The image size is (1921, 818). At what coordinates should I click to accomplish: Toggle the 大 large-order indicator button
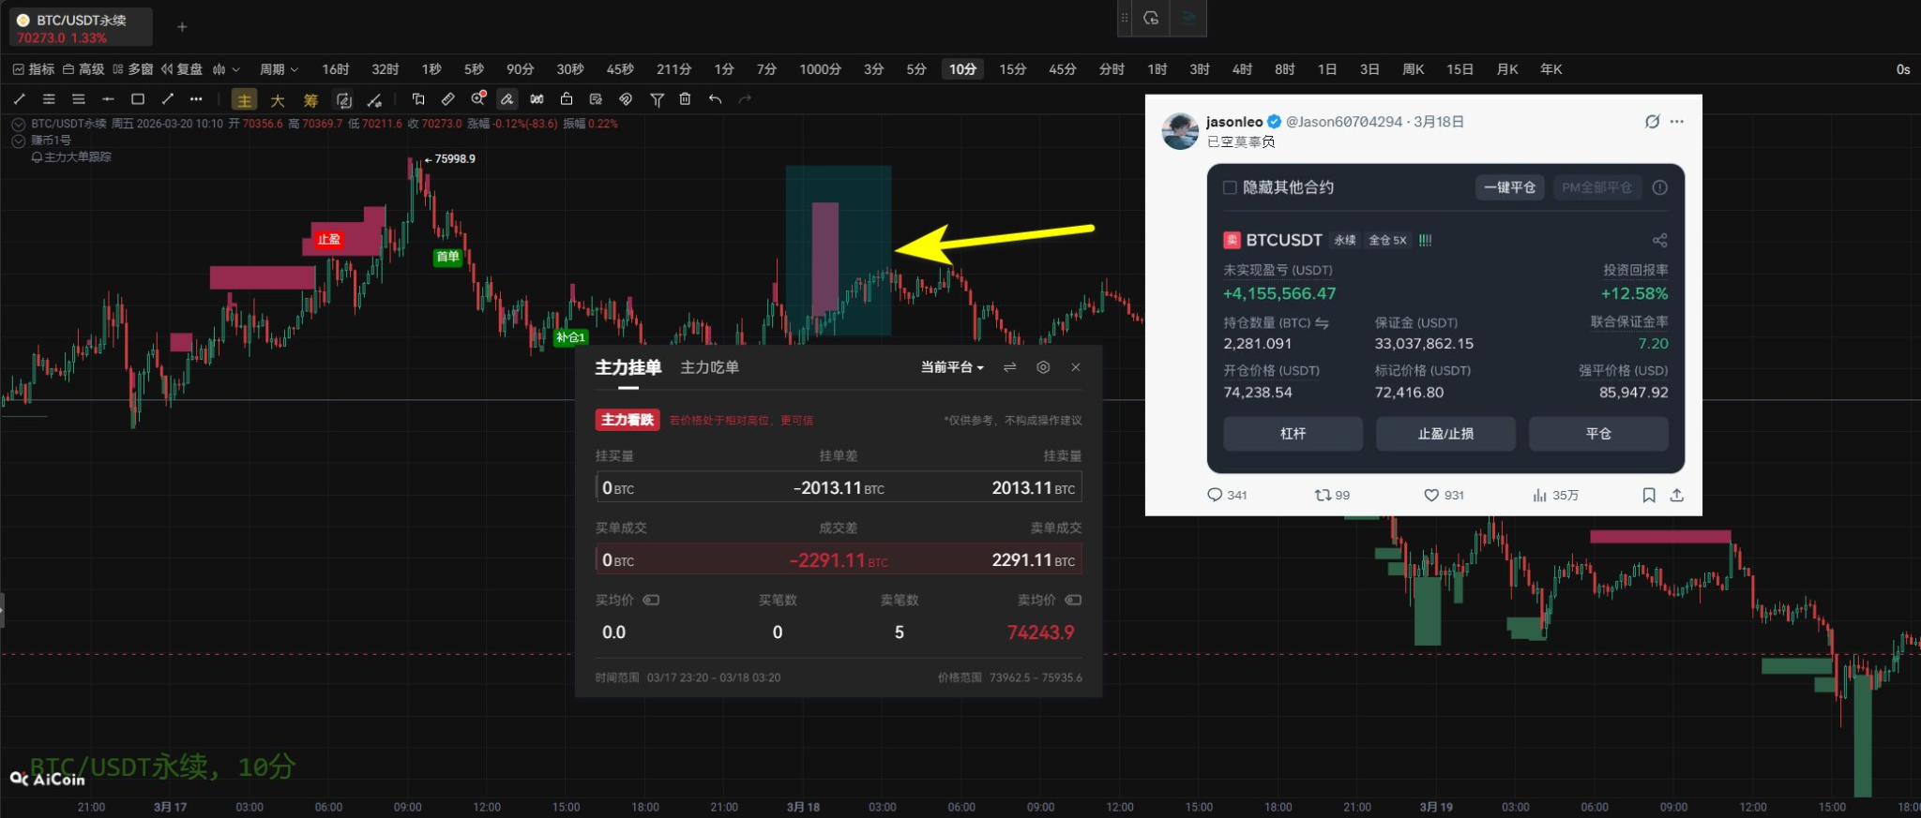pos(278,100)
